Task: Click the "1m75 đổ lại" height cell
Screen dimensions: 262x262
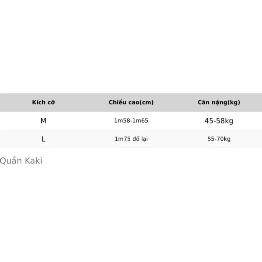Action: tap(131, 139)
